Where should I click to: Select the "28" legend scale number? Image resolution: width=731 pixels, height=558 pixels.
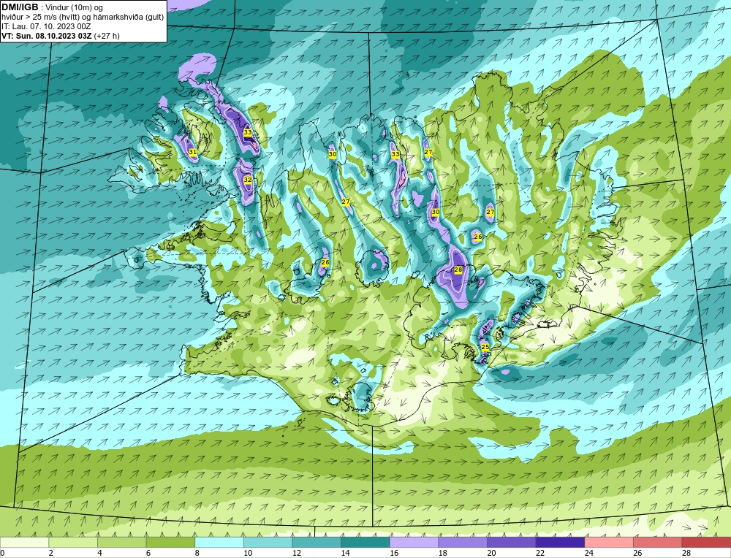(x=686, y=553)
